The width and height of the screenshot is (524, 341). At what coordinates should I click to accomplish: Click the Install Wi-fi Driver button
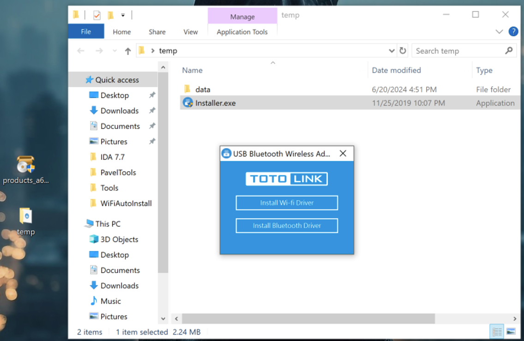point(287,203)
